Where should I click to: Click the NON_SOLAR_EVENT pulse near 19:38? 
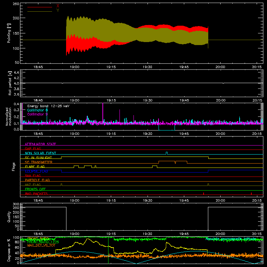pyautogui.click(x=167, y=153)
